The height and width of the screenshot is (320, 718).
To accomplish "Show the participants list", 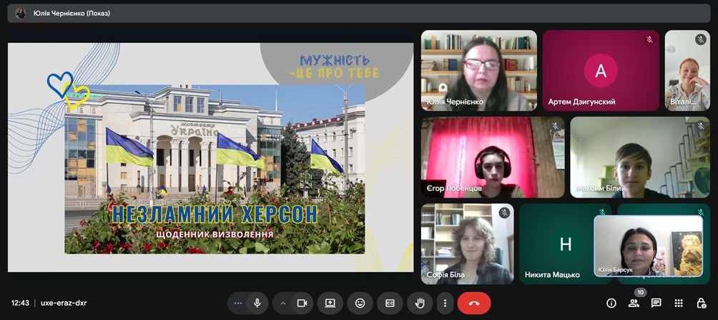I will tap(634, 303).
